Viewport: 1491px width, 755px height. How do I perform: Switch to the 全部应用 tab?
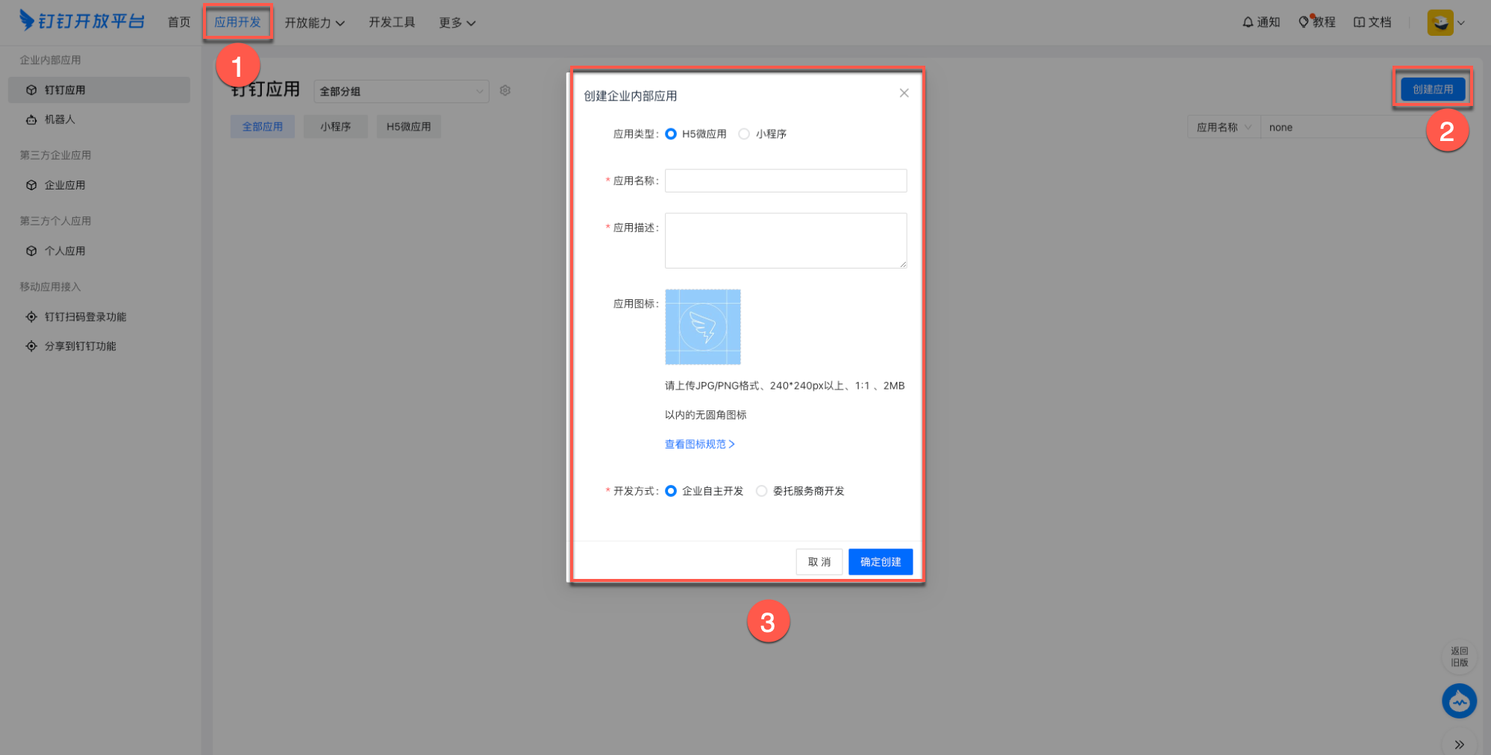[263, 127]
